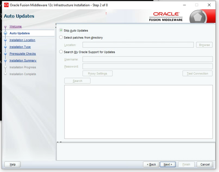Screen dimensions: 219x172
Task: Click the Prerequisite Checks step node marker
Action: (x=5, y=53)
